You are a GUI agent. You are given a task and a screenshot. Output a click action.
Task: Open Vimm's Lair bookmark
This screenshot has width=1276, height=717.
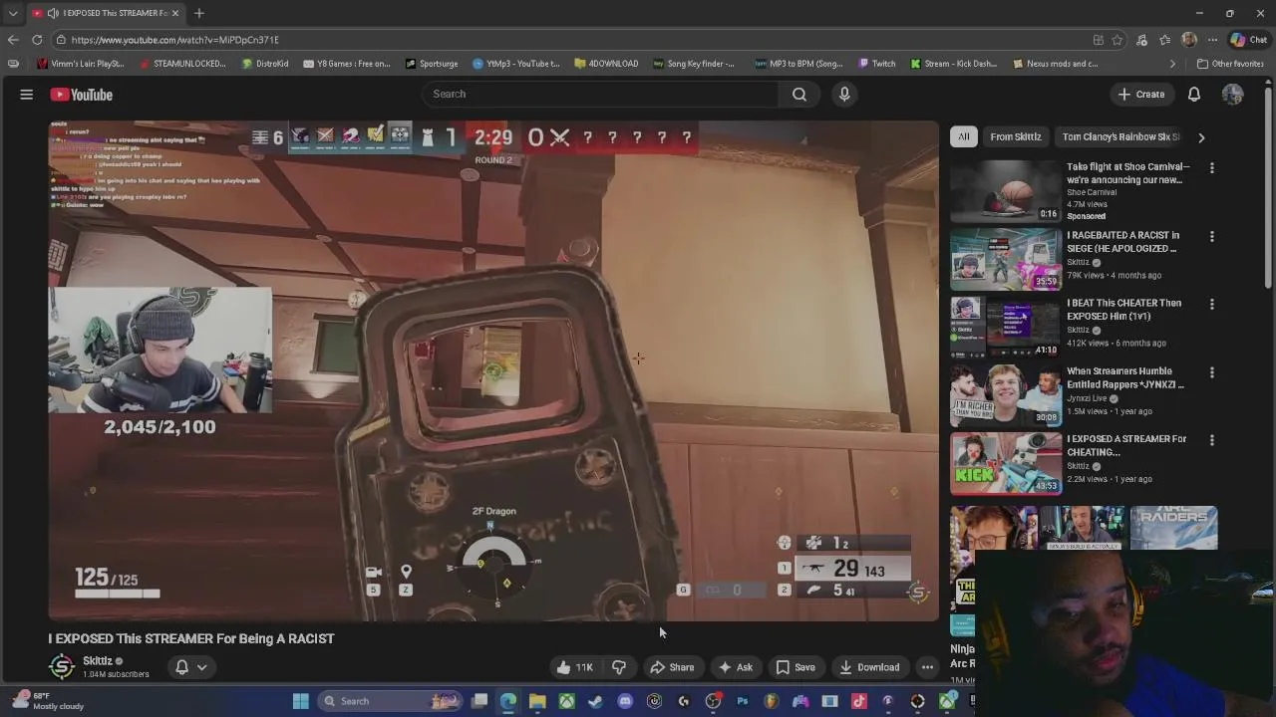pyautogui.click(x=81, y=64)
